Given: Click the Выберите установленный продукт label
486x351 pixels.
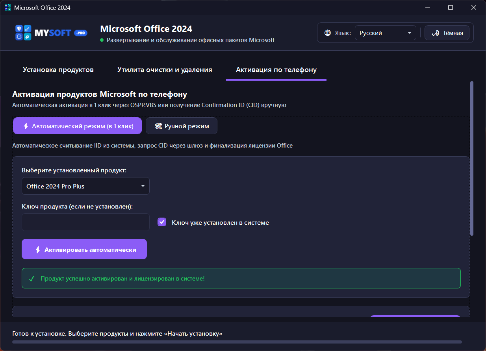Looking at the screenshot, I should [74, 170].
